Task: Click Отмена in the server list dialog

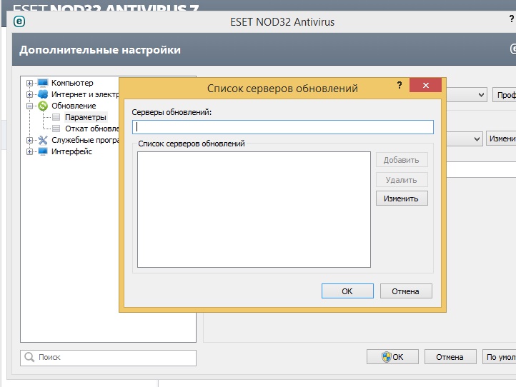Action: (x=406, y=291)
